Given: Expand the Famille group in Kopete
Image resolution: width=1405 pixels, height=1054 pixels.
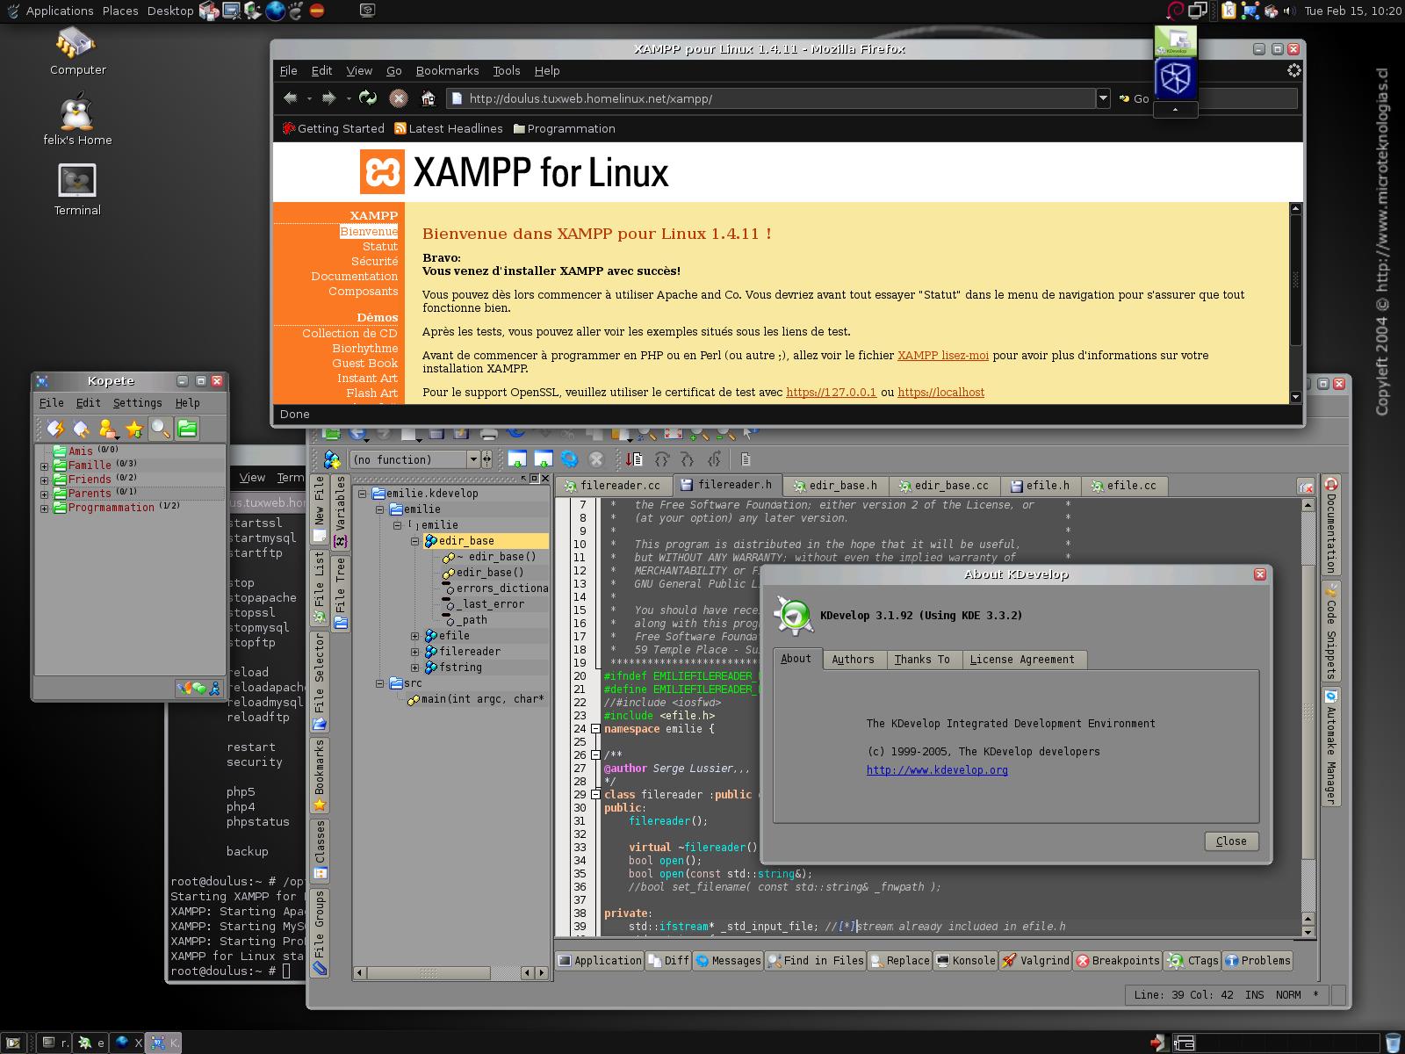Looking at the screenshot, I should pos(44,466).
